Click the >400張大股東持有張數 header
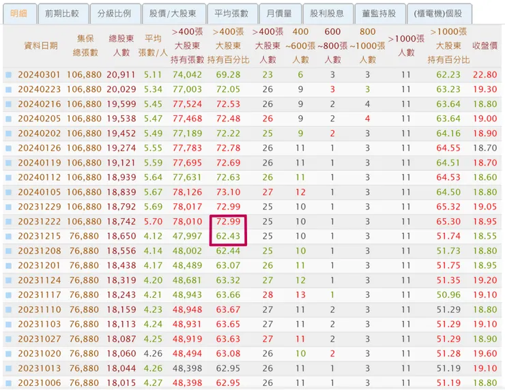Image resolution: width=505 pixels, height=390 pixels. 188,46
